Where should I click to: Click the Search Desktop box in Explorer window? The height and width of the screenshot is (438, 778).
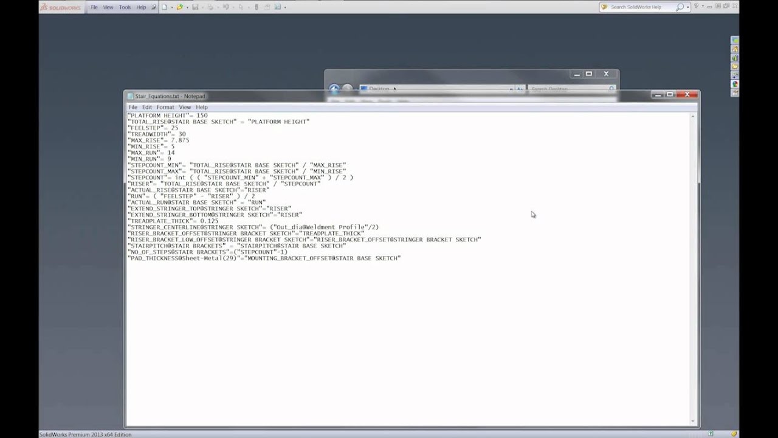[571, 89]
